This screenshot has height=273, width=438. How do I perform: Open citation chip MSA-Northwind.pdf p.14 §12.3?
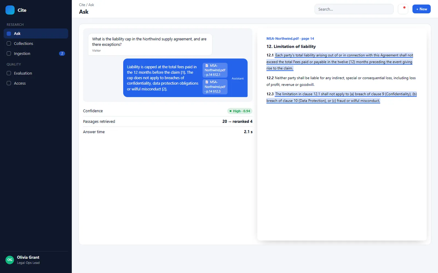tap(215, 87)
